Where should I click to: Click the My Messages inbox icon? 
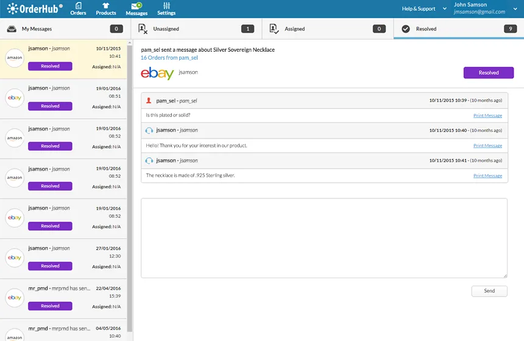click(12, 29)
